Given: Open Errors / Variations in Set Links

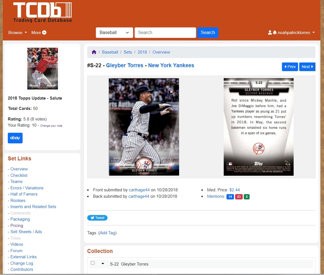Looking at the screenshot, I should [27, 188].
